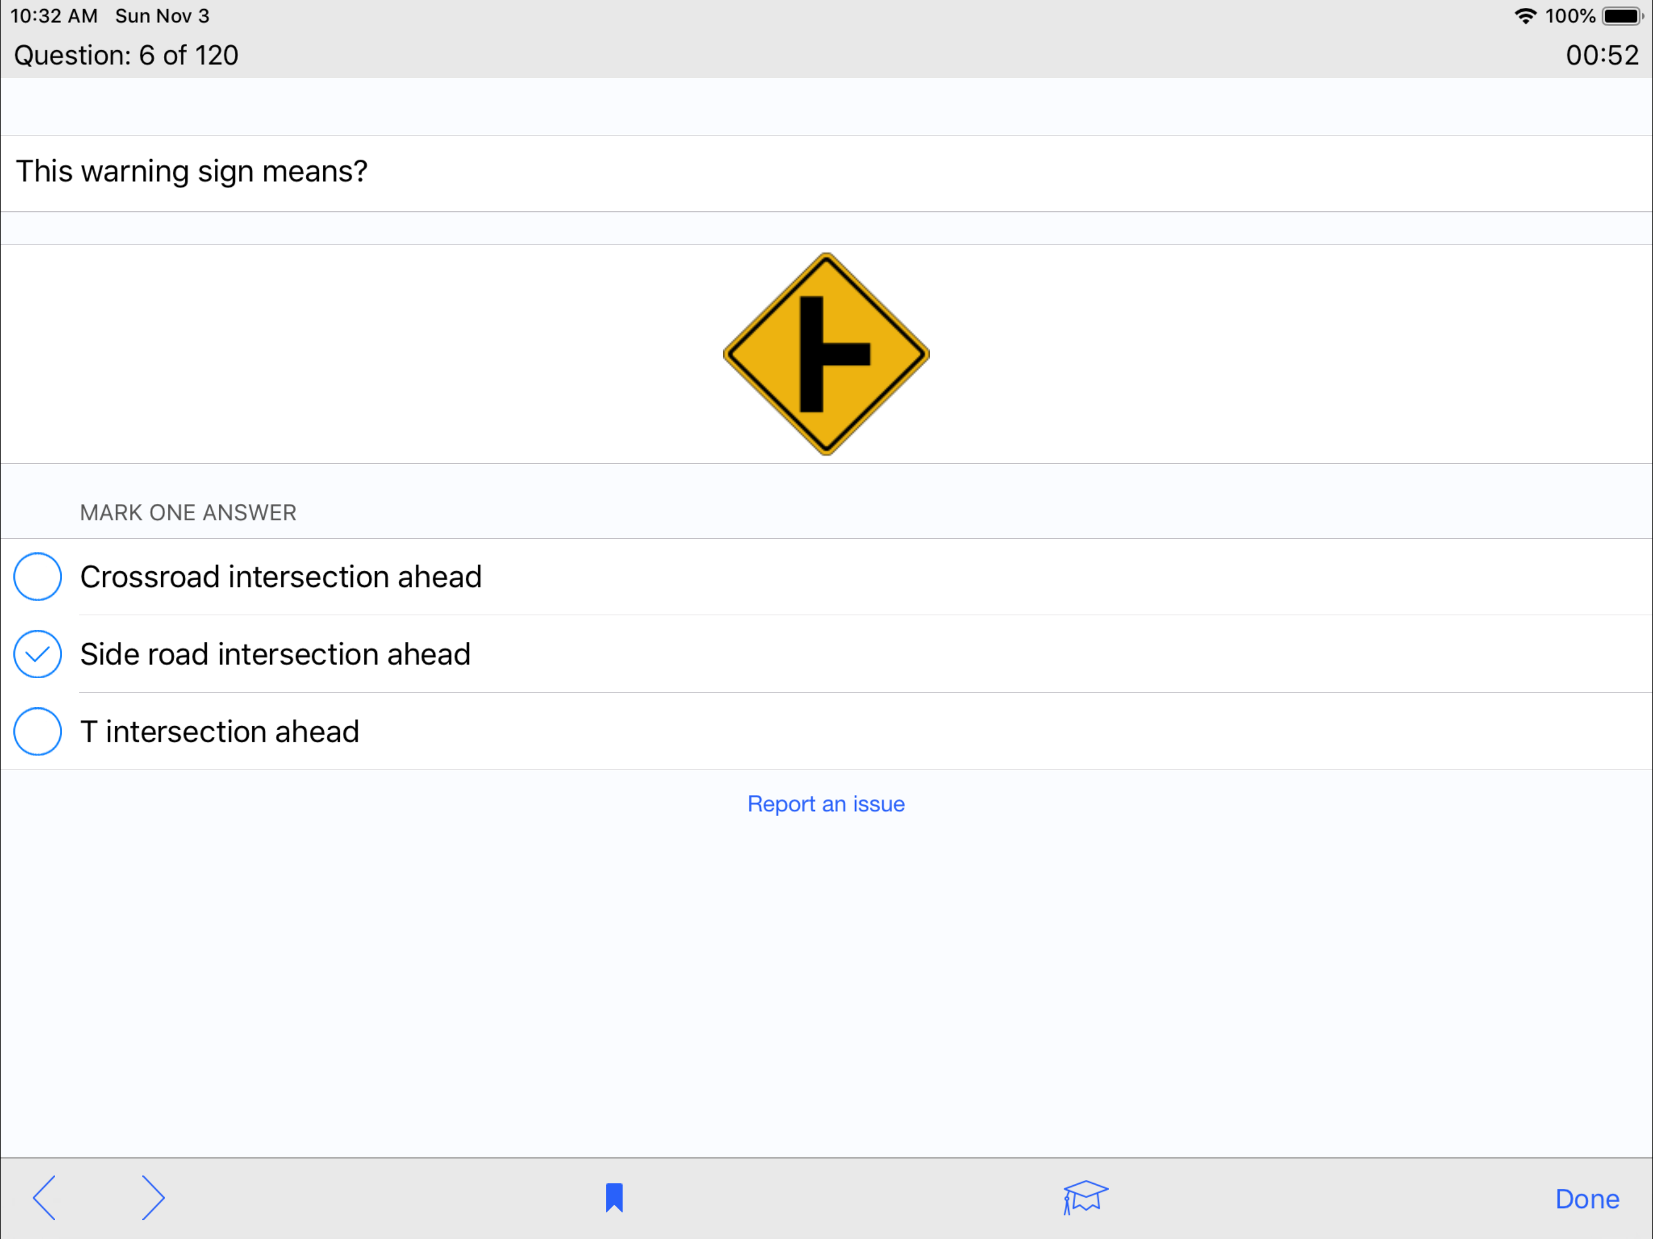Tap the Question 6 of 120 label
Viewport: 1653px width, 1239px height.
coord(126,55)
